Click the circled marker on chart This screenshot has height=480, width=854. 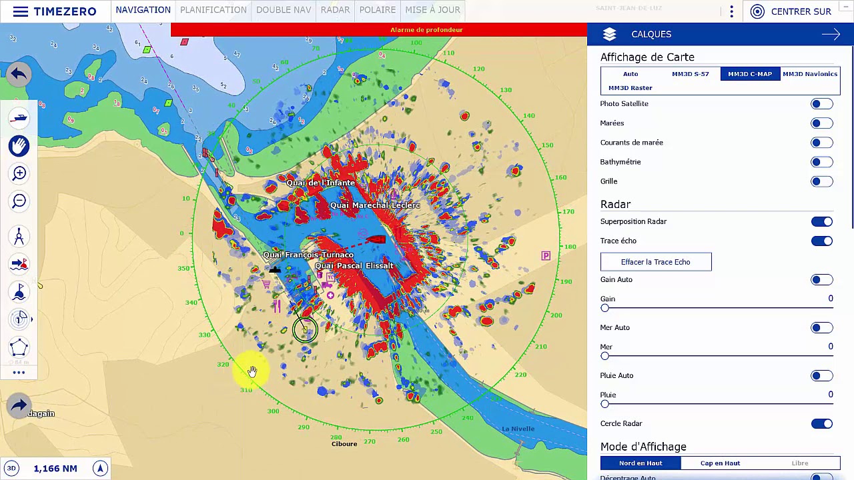click(x=305, y=329)
